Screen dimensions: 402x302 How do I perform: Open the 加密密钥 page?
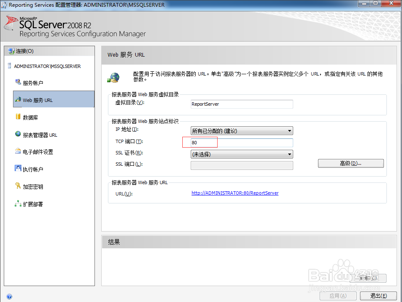click(33, 187)
